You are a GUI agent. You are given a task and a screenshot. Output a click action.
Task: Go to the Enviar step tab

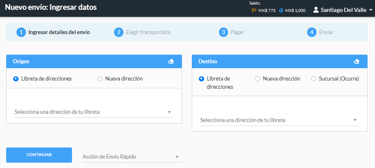click(326, 32)
